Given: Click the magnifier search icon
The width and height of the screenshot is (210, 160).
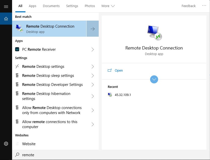Looking at the screenshot, I should coord(17,155).
